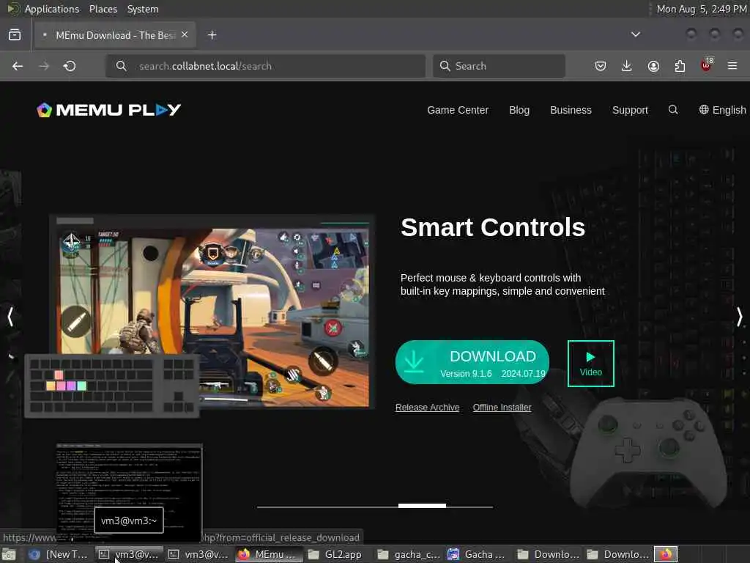Screen dimensions: 750x563
Task: Play the Video button
Action: (591, 364)
